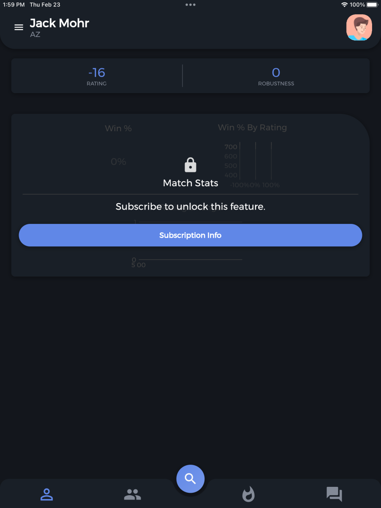This screenshot has height=508, width=381.
Task: Tap Jack Mohr's profile avatar
Action: tap(359, 28)
